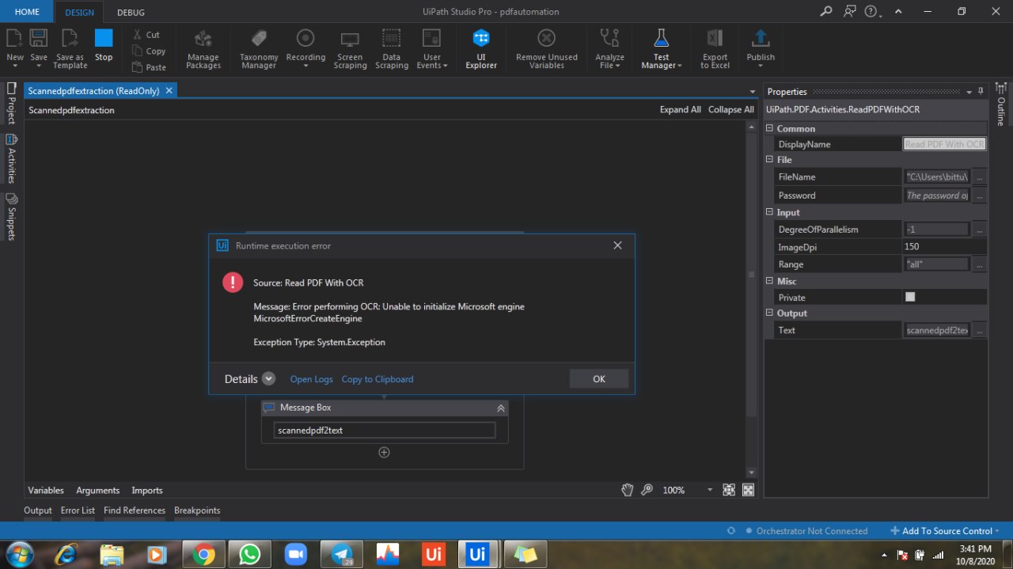1013x569 pixels.
Task: Open Test Manager dropdown
Action: tap(661, 49)
